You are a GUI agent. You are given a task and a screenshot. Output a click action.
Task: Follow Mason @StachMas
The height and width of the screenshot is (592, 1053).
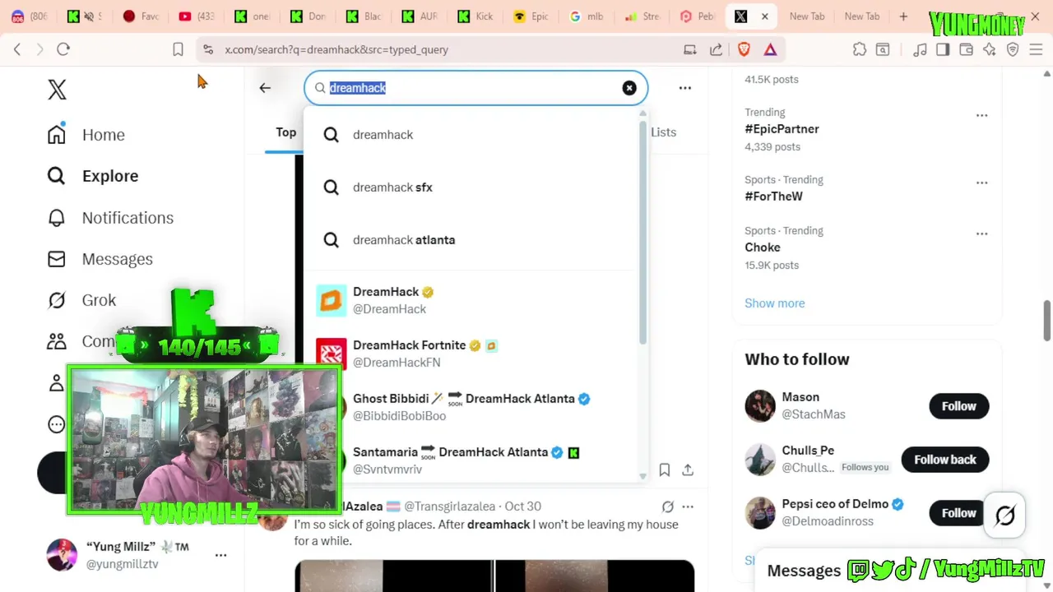(958, 406)
